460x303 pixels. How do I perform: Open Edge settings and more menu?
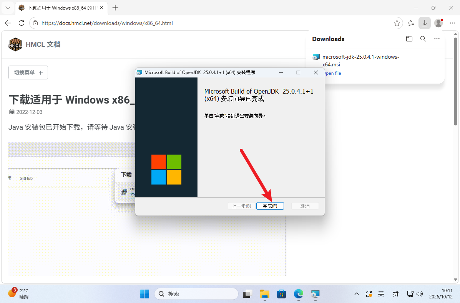[x=452, y=23]
